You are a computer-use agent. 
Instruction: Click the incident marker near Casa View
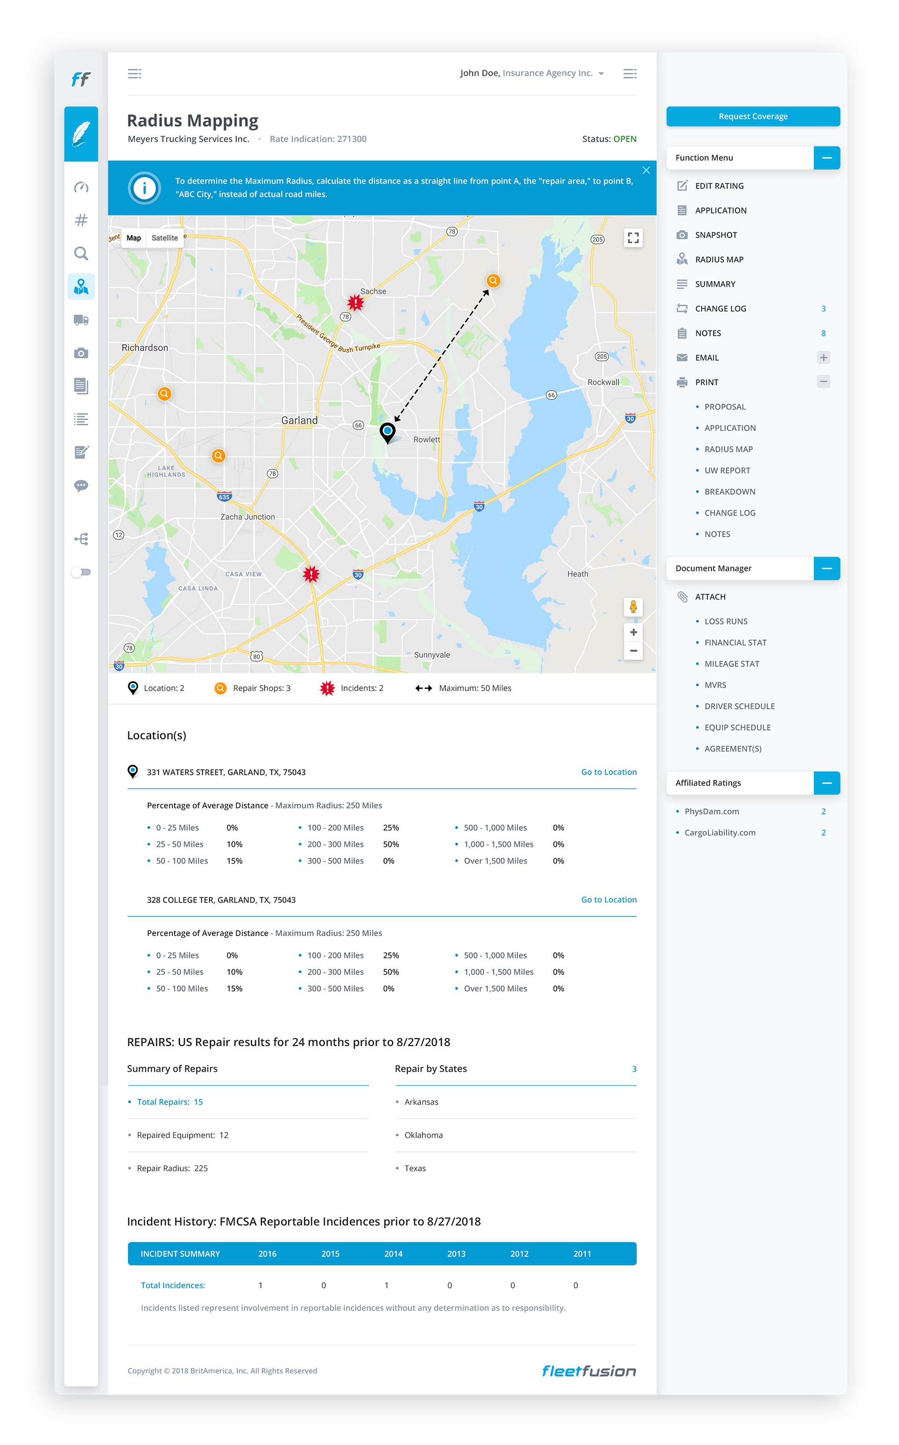click(311, 574)
